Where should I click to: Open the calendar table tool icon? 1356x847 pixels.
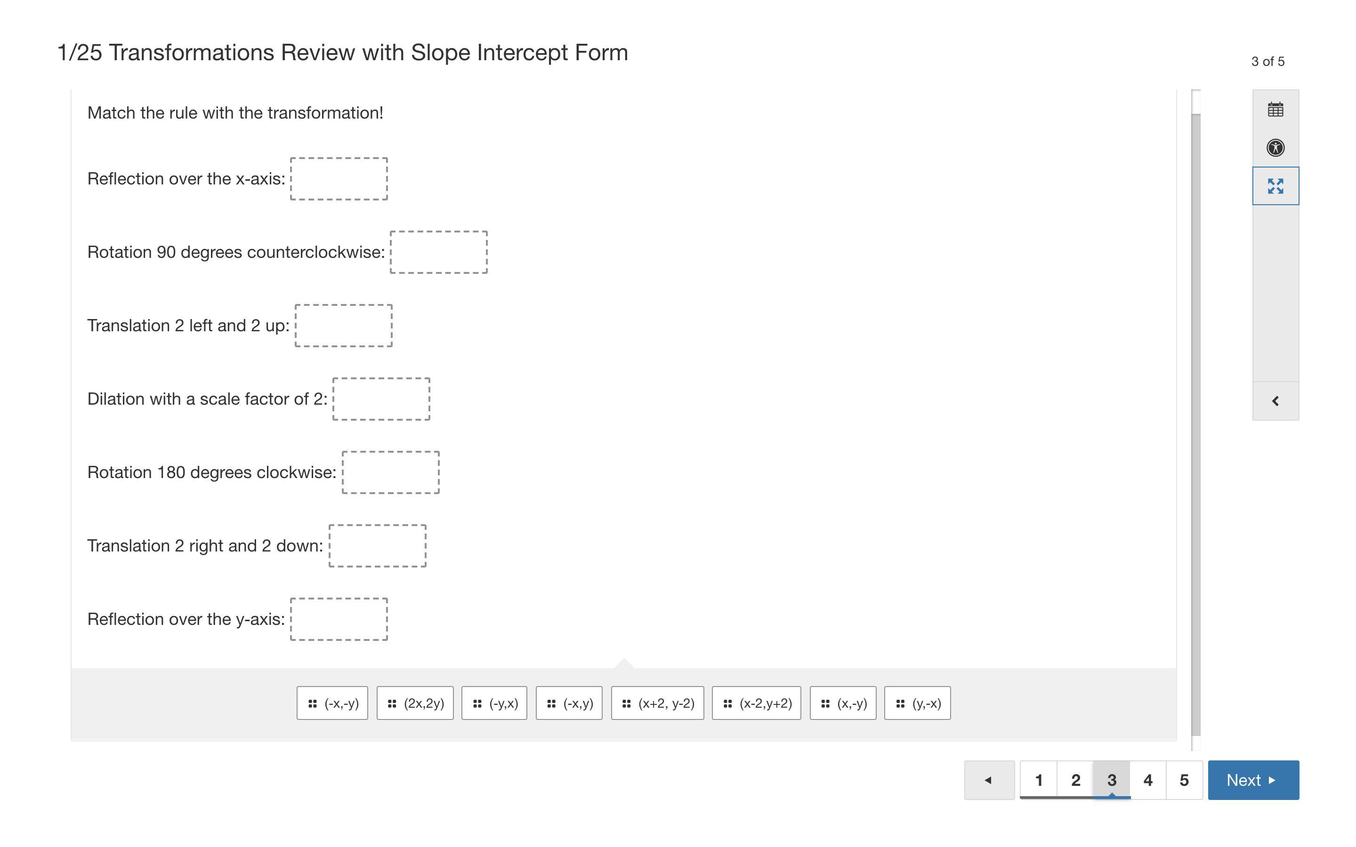coord(1275,109)
